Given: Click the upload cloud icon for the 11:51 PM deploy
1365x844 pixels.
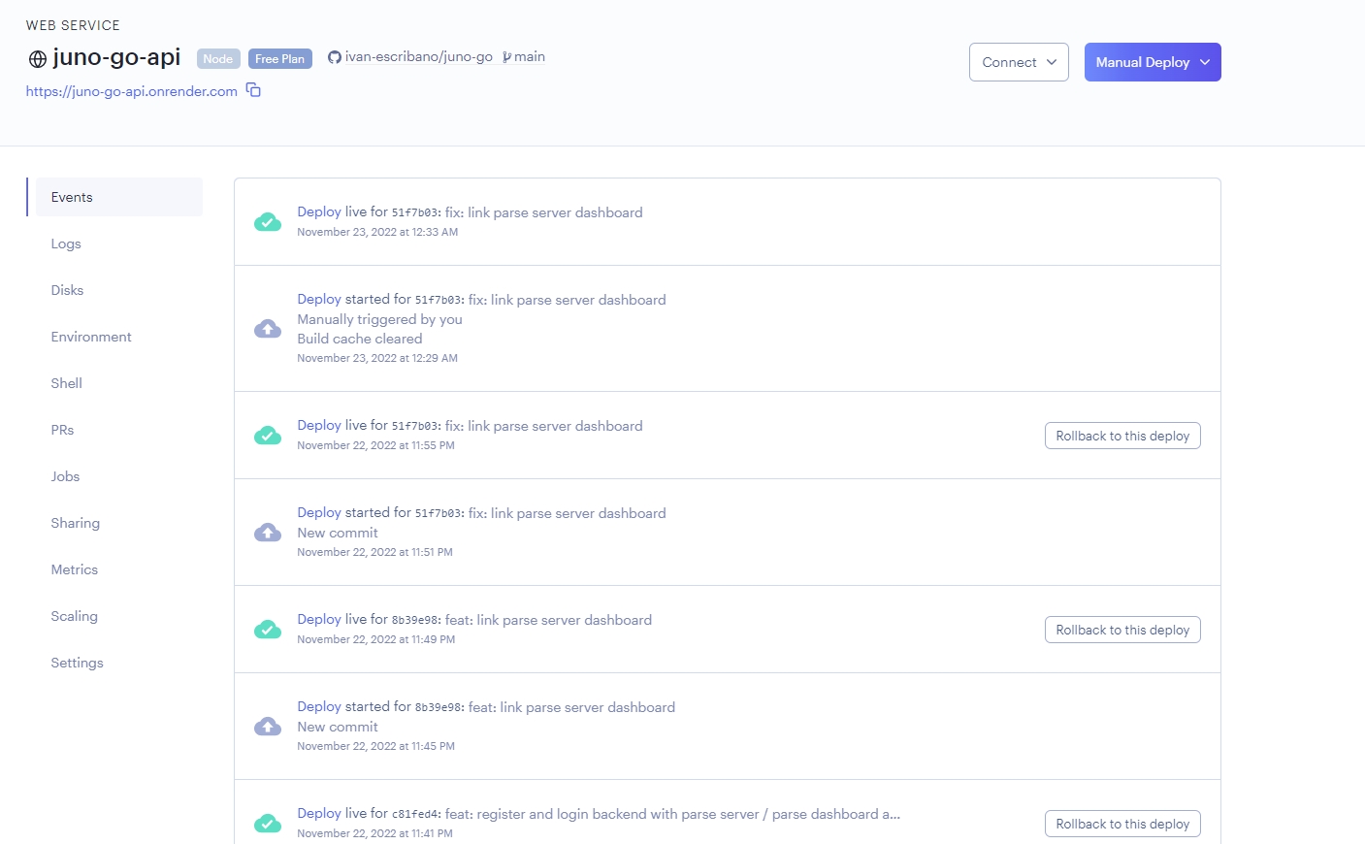Looking at the screenshot, I should coord(268,533).
